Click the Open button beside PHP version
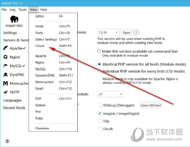 point(126,32)
